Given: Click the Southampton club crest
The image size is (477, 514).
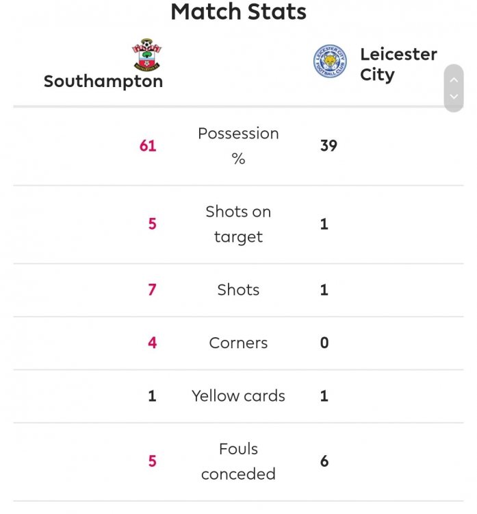Looking at the screenshot, I should click(146, 55).
